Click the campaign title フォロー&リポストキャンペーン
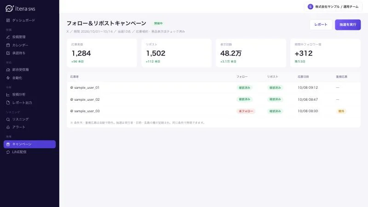Screen dimensions: 368x207 (106, 23)
